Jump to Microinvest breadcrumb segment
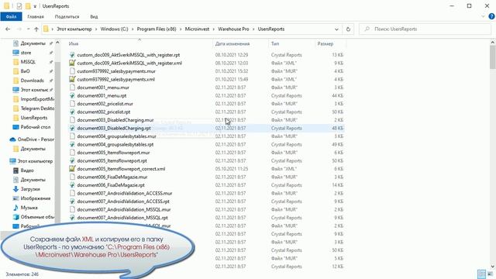The width and height of the screenshot is (496, 279). click(x=197, y=29)
